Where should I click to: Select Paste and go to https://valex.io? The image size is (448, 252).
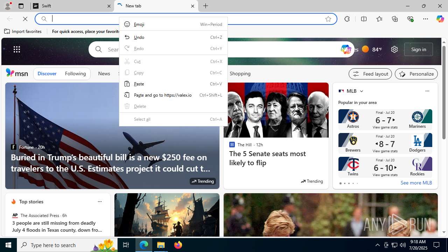173,95
